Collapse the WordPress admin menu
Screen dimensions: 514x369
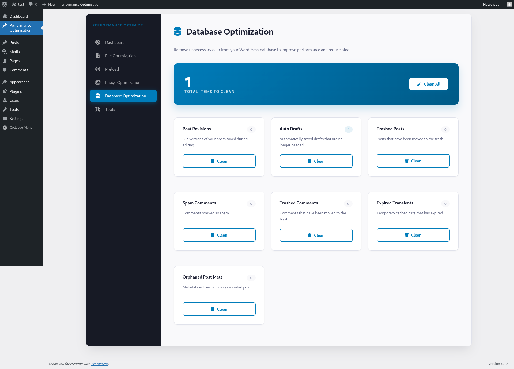click(20, 127)
